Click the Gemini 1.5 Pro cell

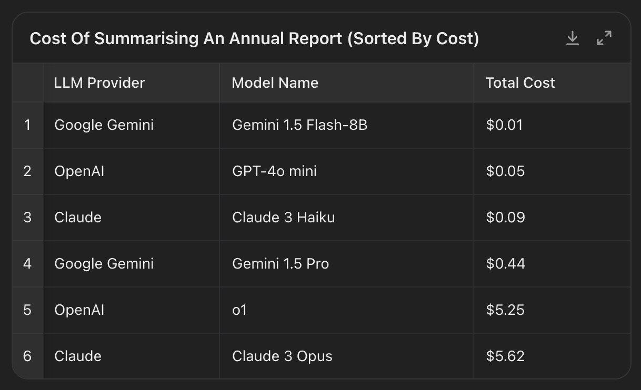point(281,263)
